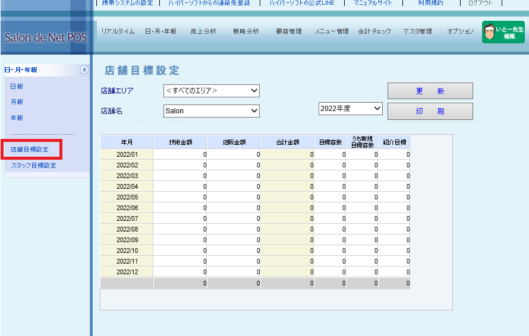Open the 売上分析 menu
Viewport: 529px width, 336px height.
203,31
